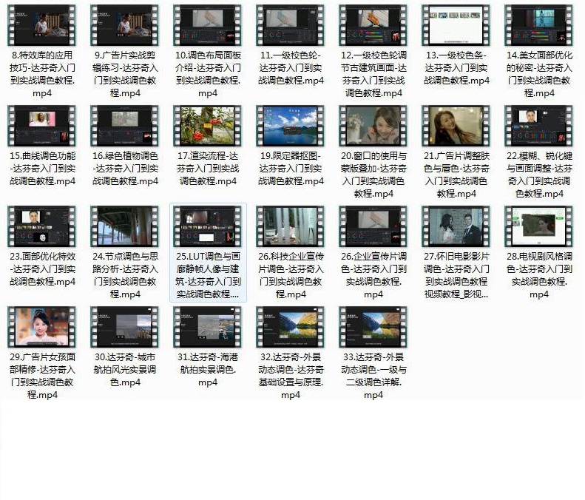Select the 15.曲线调色功能 video thumbnail
The height and width of the screenshot is (500, 585).
tap(41, 126)
